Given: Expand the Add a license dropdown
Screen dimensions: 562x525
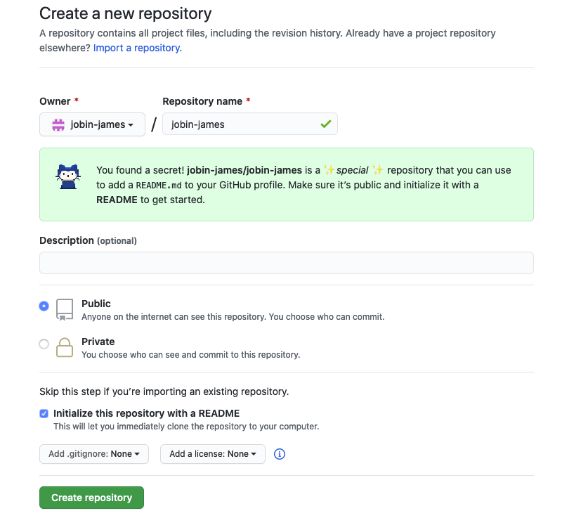Looking at the screenshot, I should point(213,454).
